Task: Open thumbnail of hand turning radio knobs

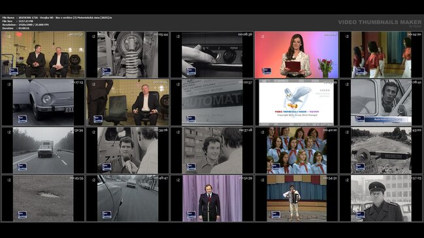Action: pyautogui.click(x=212, y=55)
